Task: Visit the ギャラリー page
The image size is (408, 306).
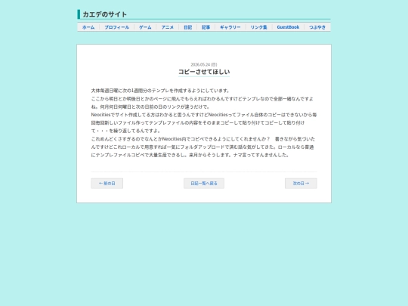Action: (x=230, y=27)
